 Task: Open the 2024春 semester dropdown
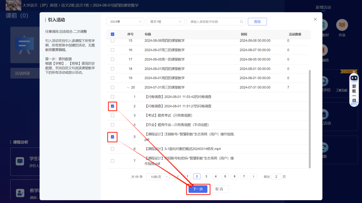pyautogui.click(x=125, y=22)
